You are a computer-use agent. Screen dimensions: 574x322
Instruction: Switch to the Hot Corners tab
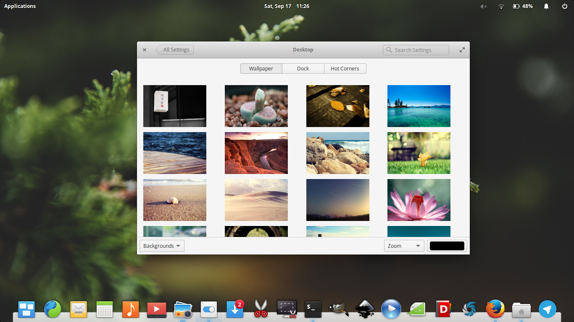[345, 68]
